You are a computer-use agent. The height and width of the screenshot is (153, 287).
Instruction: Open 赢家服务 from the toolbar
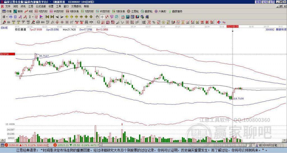(175, 11)
